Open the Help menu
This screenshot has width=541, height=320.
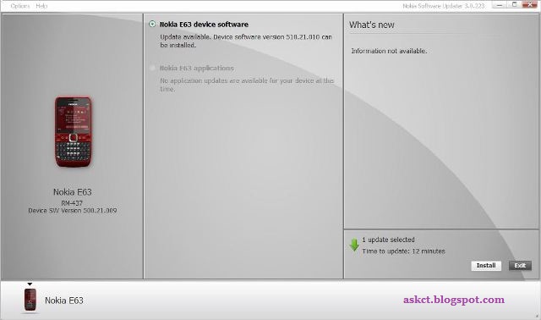coord(41,6)
